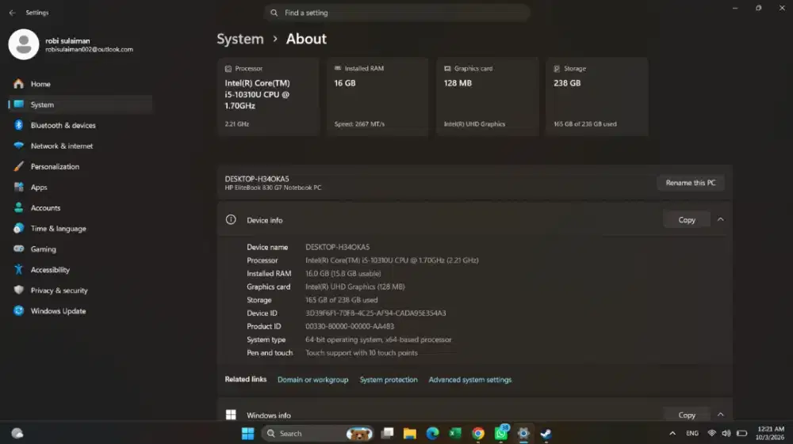Screen dimensions: 793x444
Task: Open Network & internet settings
Action: coord(81,146)
